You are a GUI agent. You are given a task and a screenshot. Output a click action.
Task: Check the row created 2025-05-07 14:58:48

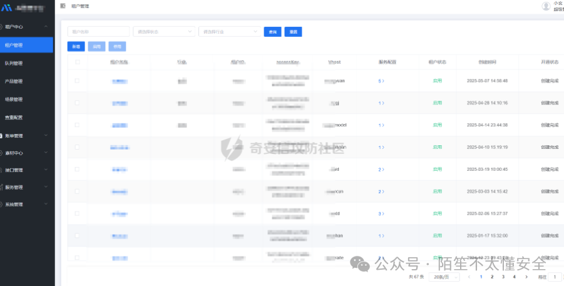(77, 81)
